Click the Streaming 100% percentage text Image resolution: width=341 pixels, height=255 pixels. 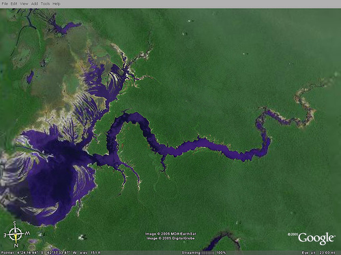coord(221,253)
